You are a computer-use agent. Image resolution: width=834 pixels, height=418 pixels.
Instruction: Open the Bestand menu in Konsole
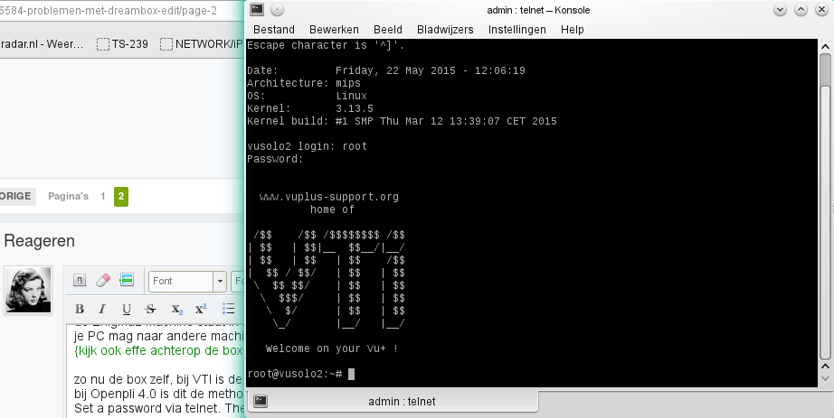[273, 30]
